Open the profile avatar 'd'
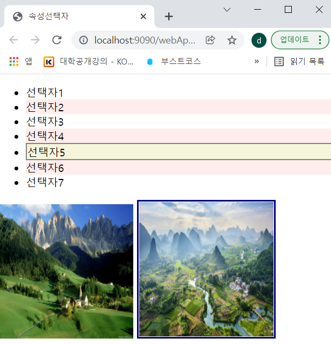This screenshot has width=331, height=345. 259,40
